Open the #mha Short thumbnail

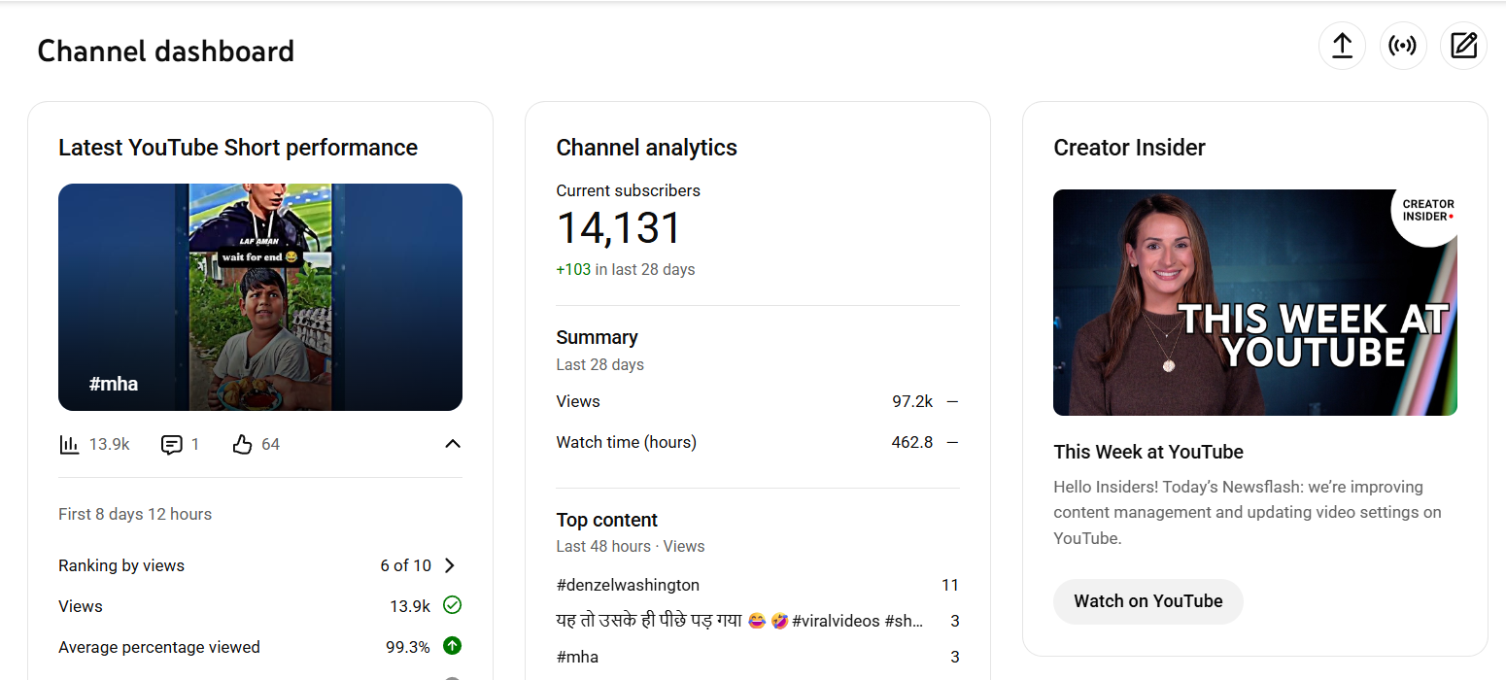(259, 296)
